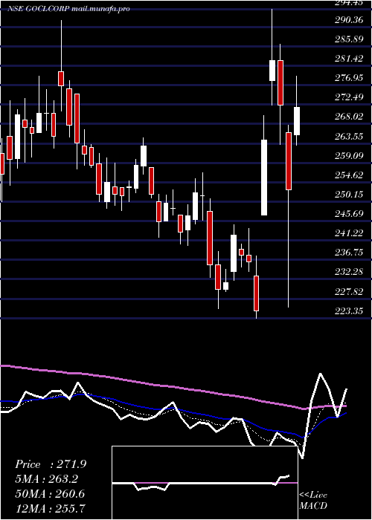The image size is (372, 520).
Task: Click the 223.35 price axis label
Action: point(348,311)
